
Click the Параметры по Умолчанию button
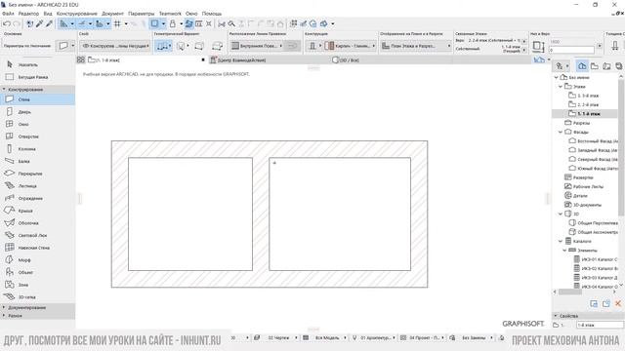coord(27,46)
